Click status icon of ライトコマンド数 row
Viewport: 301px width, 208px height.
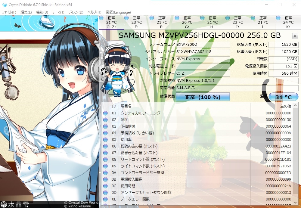tap(105, 166)
